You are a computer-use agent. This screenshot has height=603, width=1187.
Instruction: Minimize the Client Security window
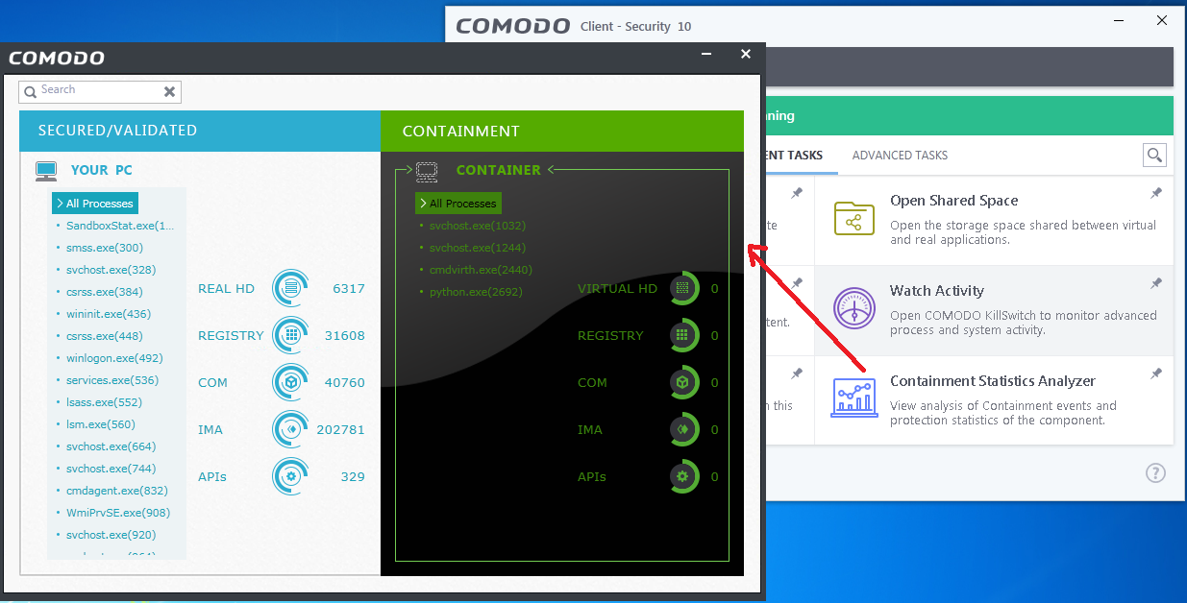(1119, 20)
